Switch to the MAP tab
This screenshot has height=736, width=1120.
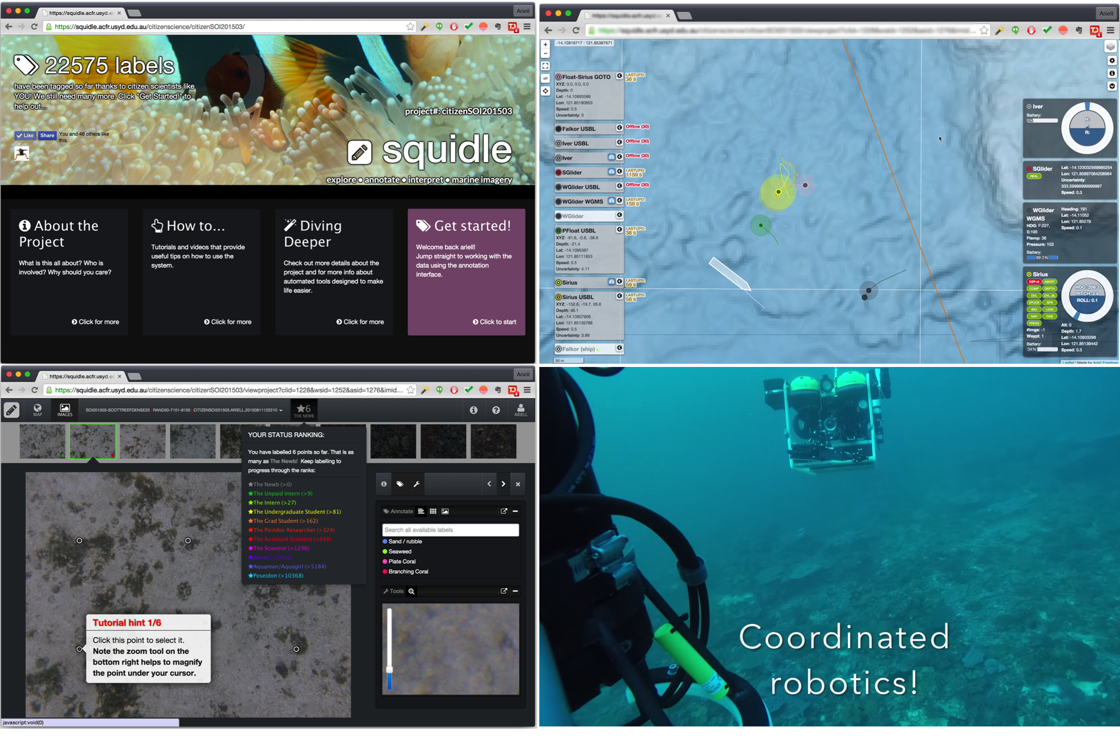(x=38, y=410)
